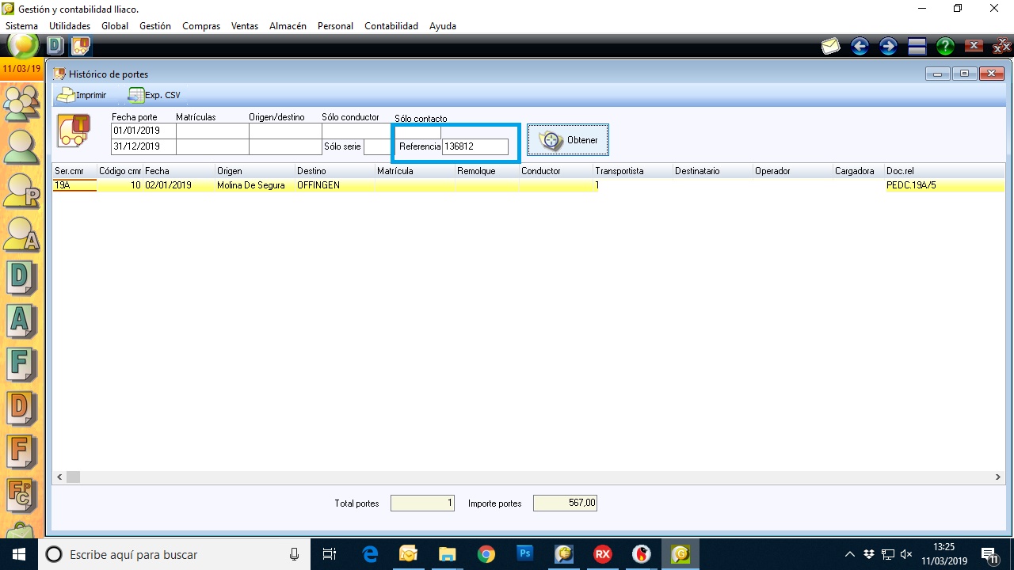1014x570 pixels.
Task: Print with the Imprimir toolbar button
Action: click(x=82, y=95)
